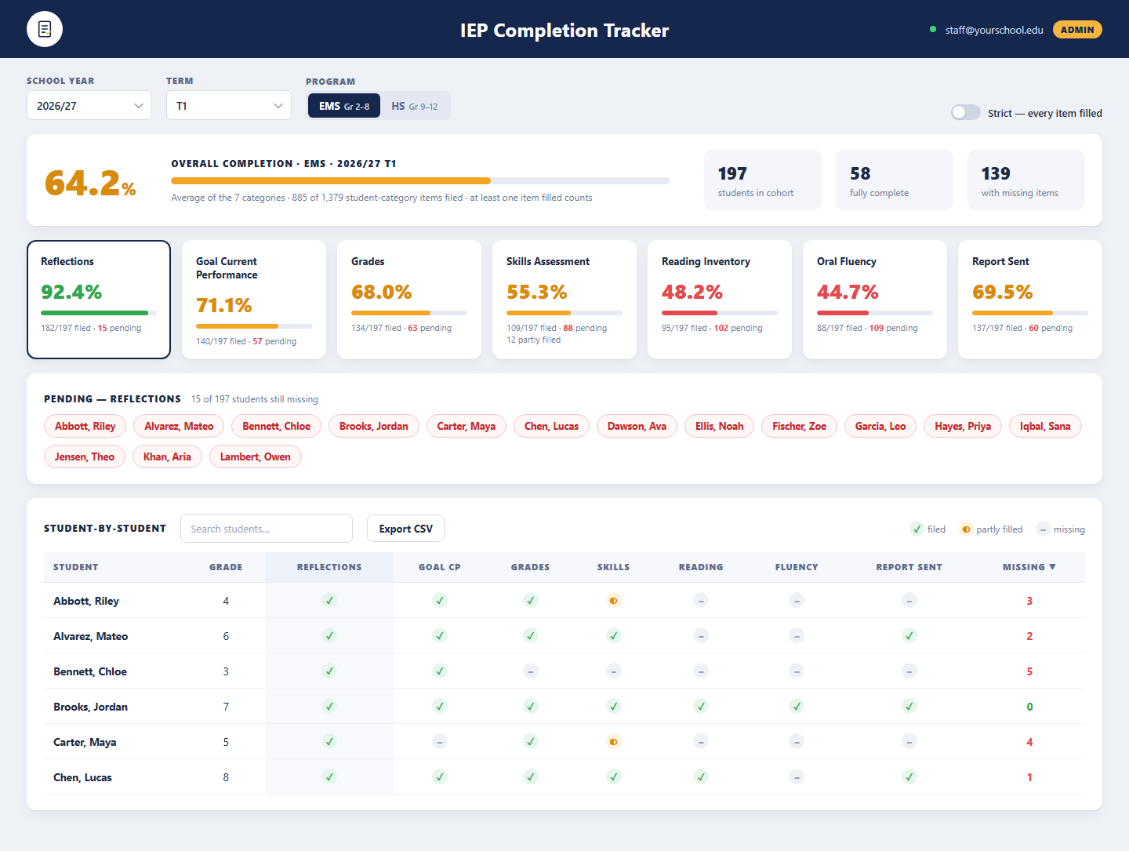Viewport: 1129px width, 851px height.
Task: Switch to HS Gr 9–12 program
Action: pos(415,106)
